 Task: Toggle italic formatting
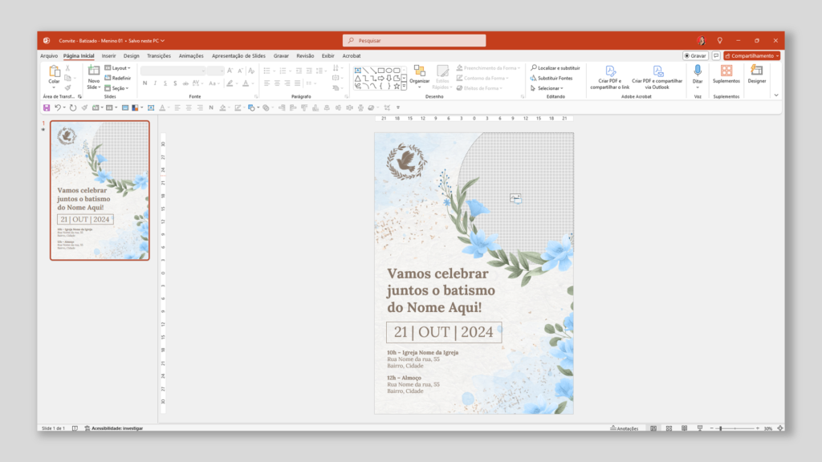[155, 83]
